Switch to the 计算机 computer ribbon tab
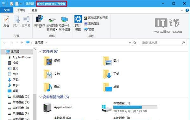 click(21, 10)
